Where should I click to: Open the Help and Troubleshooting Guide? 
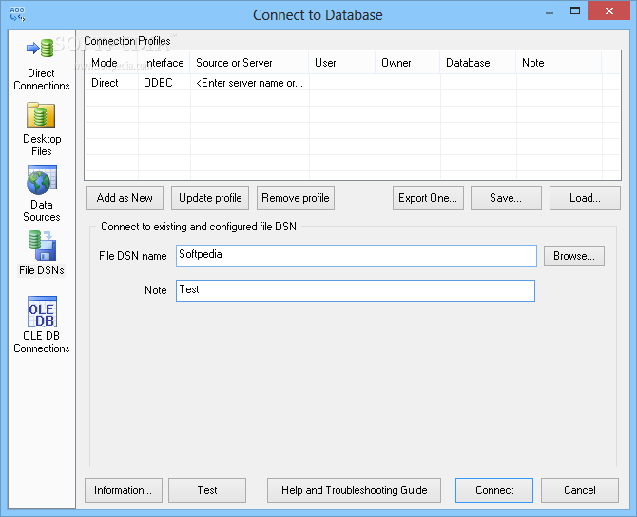(354, 490)
